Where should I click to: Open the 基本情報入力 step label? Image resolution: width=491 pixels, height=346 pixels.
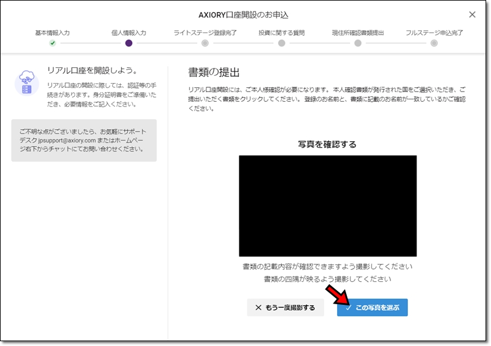tap(53, 33)
